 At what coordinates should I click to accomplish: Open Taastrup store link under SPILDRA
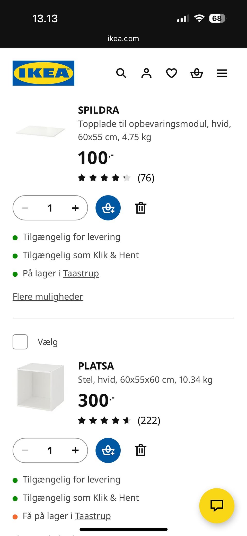tap(81, 274)
